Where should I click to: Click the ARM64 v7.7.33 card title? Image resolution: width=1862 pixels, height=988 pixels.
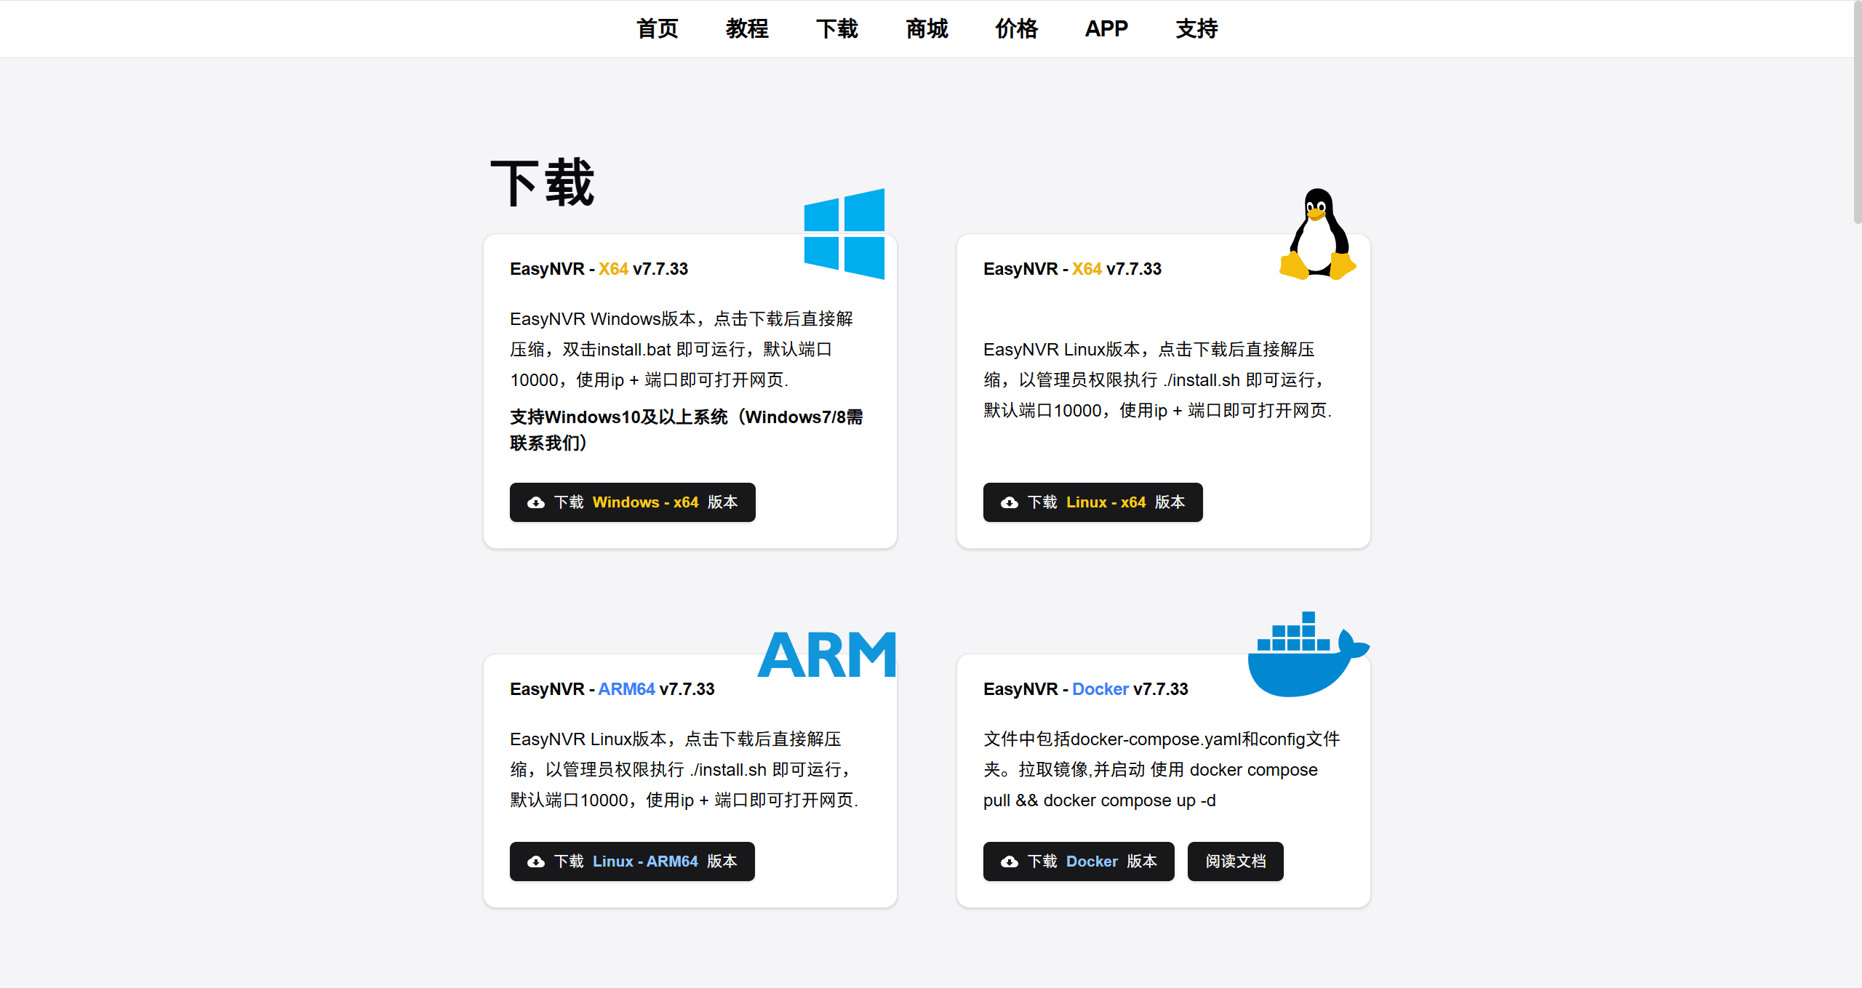tap(612, 689)
